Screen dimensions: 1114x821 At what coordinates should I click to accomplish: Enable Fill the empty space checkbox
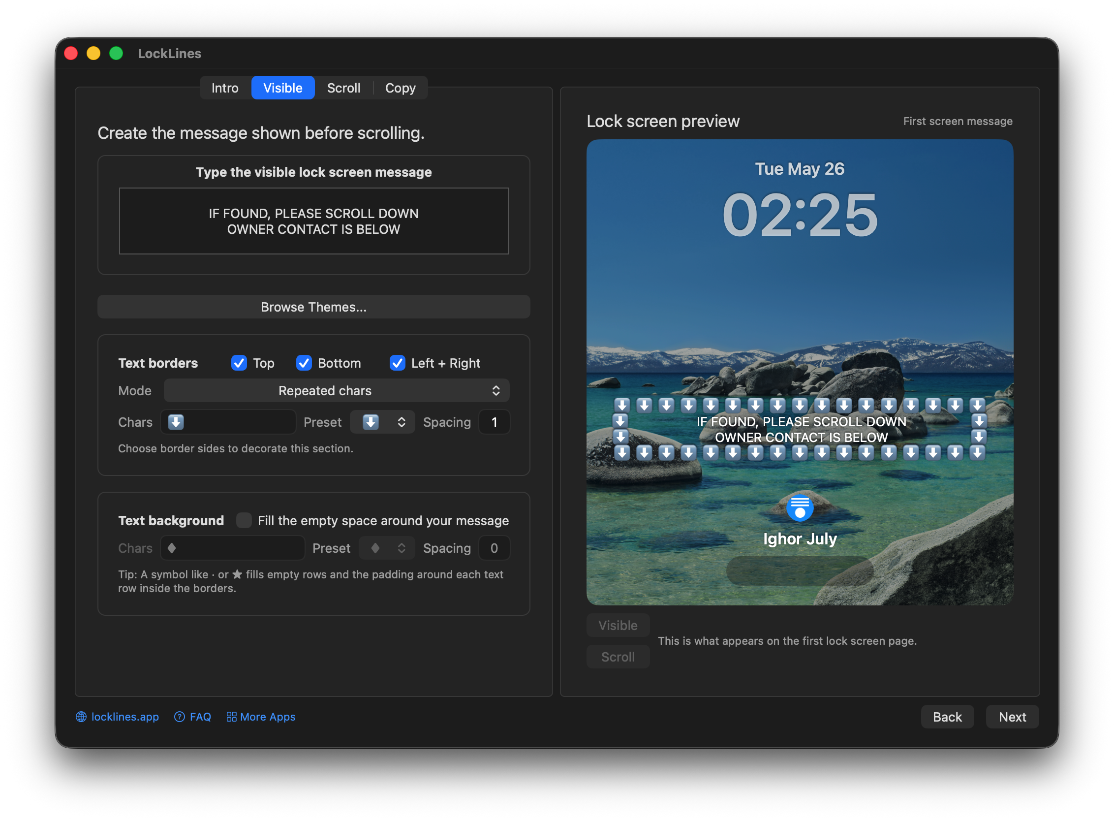244,520
